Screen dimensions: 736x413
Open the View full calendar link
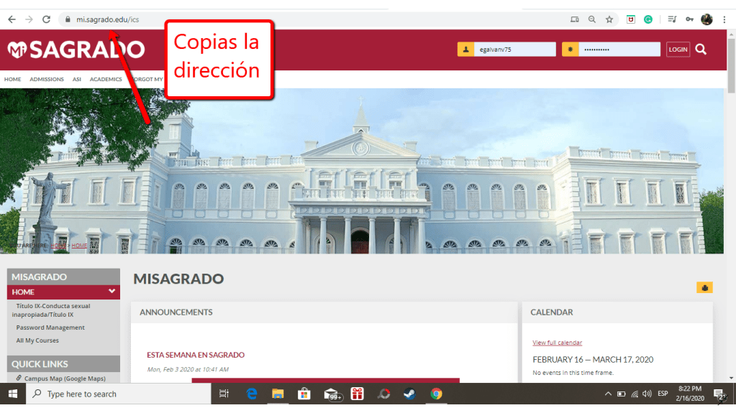click(x=557, y=343)
